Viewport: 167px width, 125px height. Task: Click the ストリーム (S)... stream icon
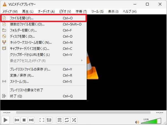4,81
